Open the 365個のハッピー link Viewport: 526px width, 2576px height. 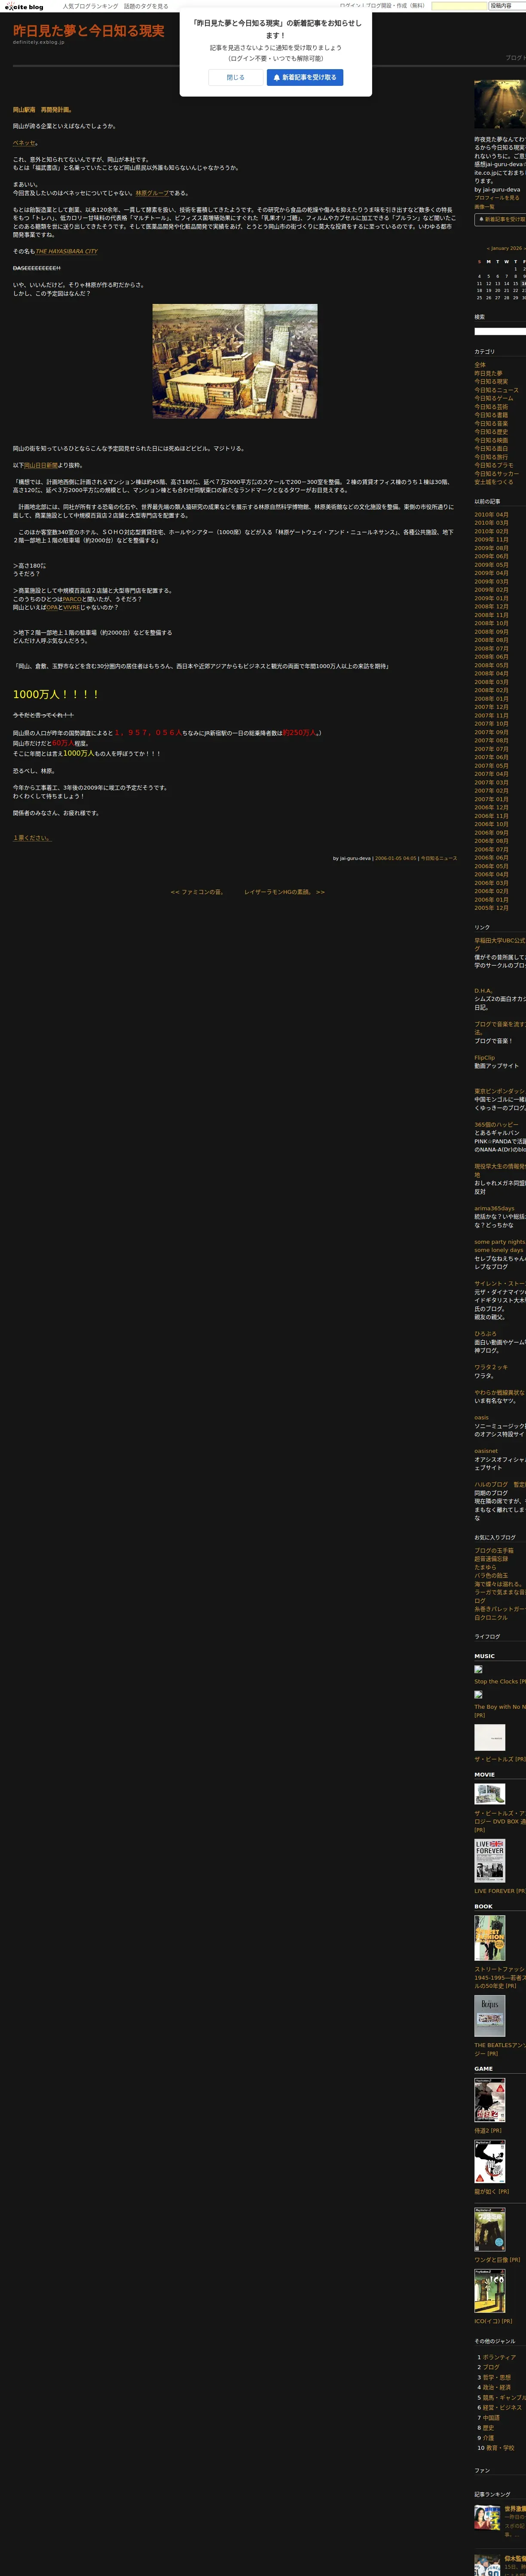pyautogui.click(x=496, y=1124)
